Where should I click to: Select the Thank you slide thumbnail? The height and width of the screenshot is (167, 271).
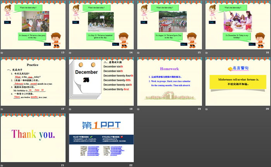tap(33, 138)
